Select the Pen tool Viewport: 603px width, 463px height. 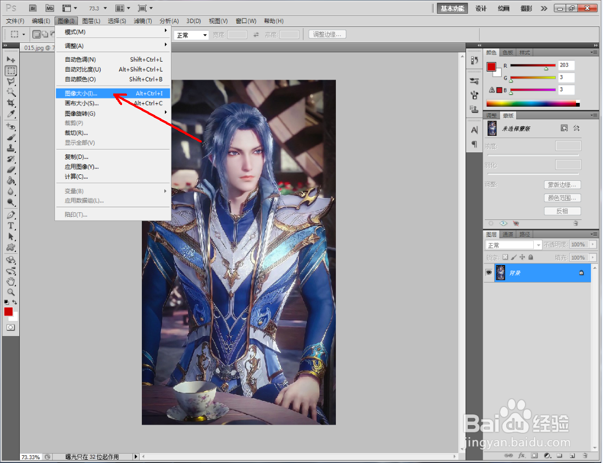click(11, 215)
